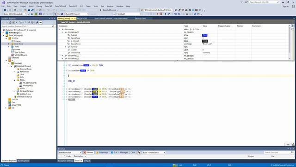Image resolution: width=296 pixels, height=167 pixels.
Task: Click the PLC Logout icon
Action: [x=161, y=14]
